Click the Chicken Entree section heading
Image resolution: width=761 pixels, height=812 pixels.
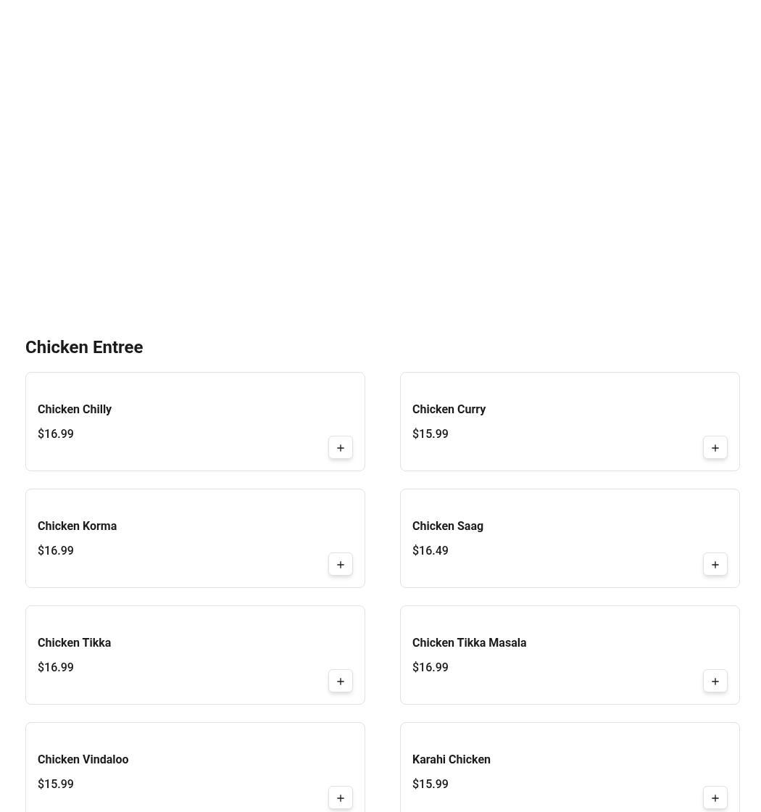(x=84, y=347)
